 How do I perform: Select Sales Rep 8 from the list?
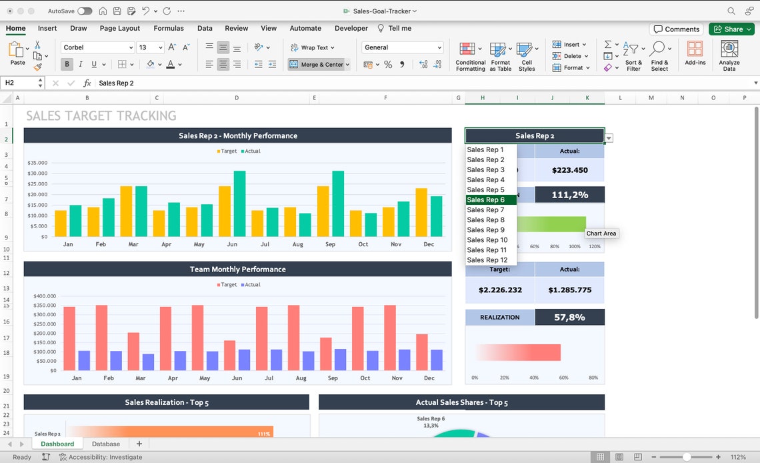coord(485,219)
